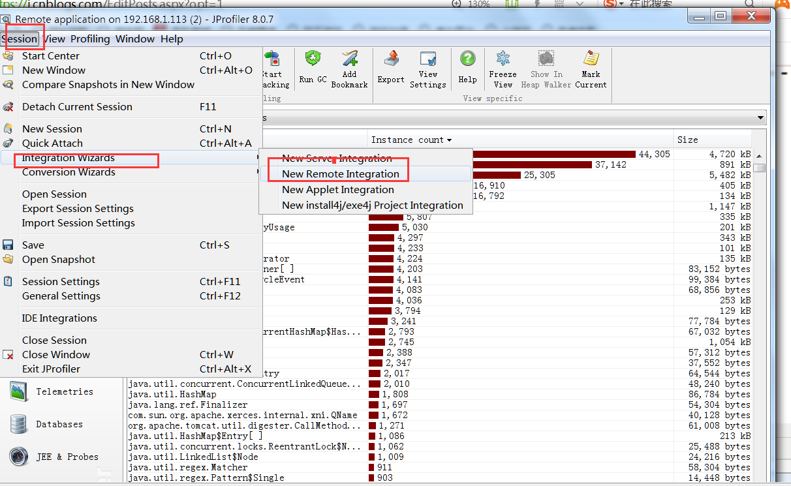Open the Session menu

click(x=20, y=38)
